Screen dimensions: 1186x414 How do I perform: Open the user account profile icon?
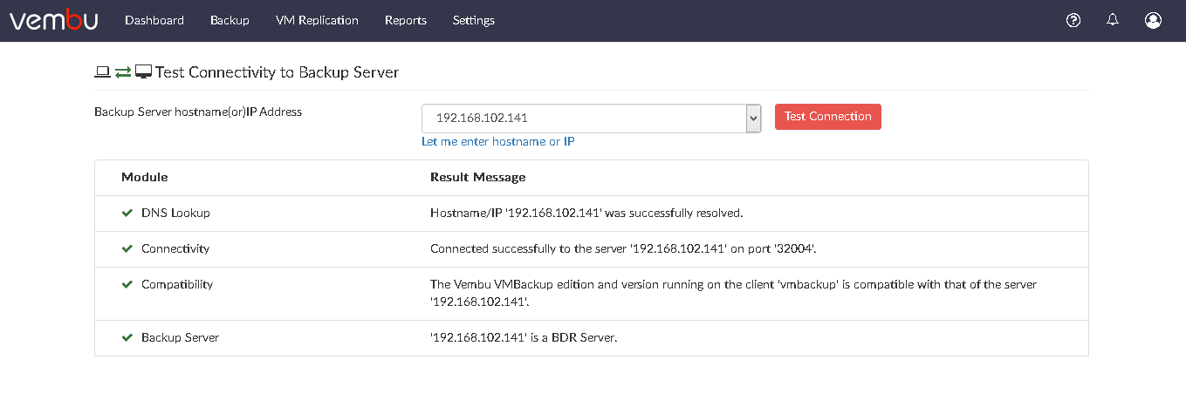tap(1153, 20)
